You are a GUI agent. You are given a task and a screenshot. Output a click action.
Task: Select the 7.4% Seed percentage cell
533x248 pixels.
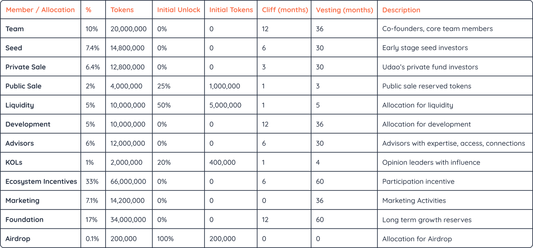(x=92, y=48)
